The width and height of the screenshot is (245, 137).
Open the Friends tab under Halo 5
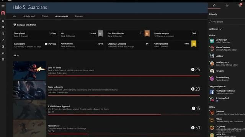[45, 16]
